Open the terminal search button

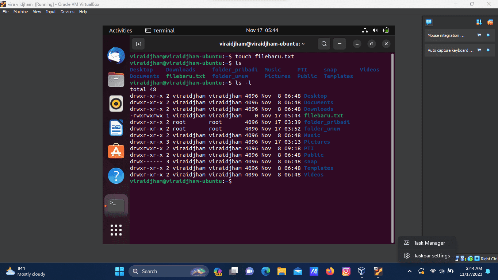coord(324,44)
